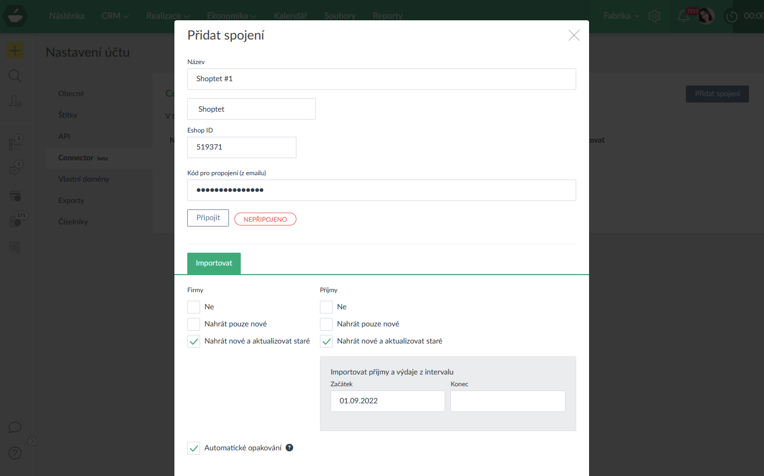The width and height of the screenshot is (764, 476).
Task: Open search from the left sidebar
Action: pos(15,76)
